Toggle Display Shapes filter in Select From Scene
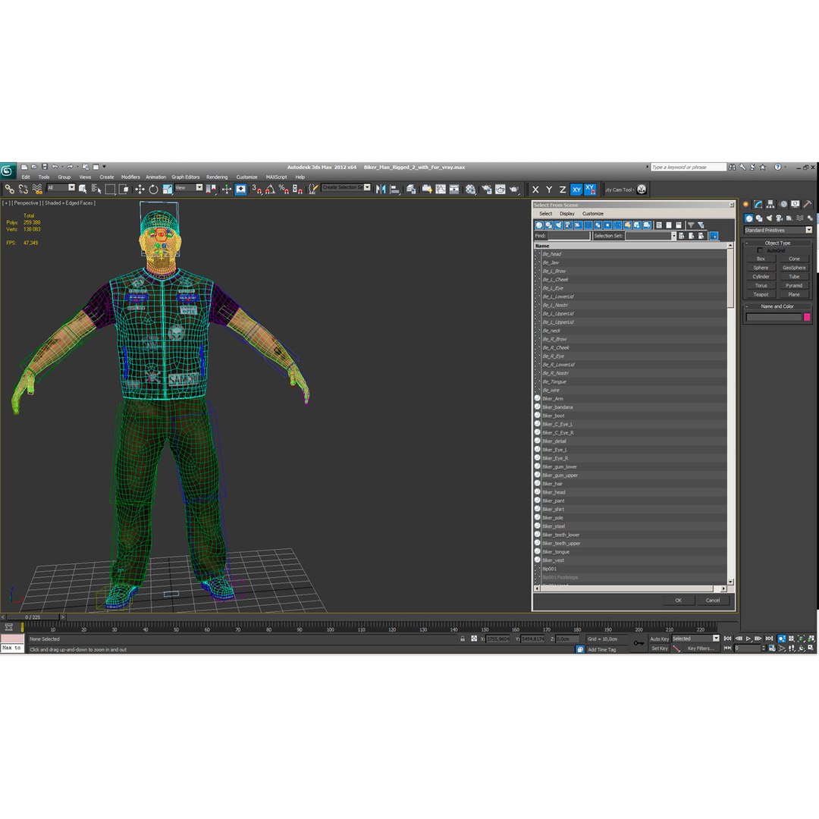This screenshot has height=819, width=819. pyautogui.click(x=548, y=225)
